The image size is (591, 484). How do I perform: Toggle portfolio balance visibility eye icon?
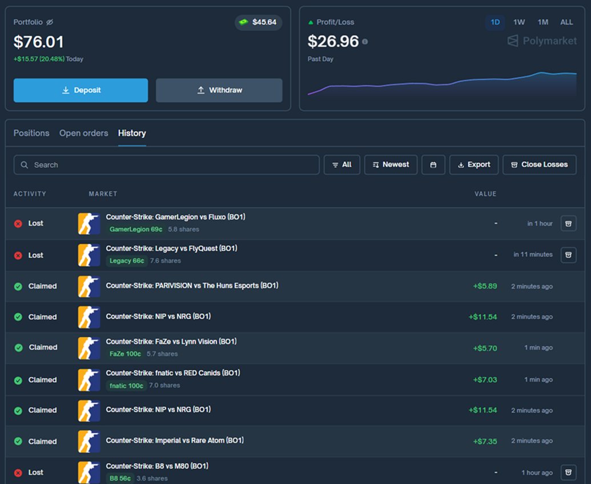(x=49, y=22)
